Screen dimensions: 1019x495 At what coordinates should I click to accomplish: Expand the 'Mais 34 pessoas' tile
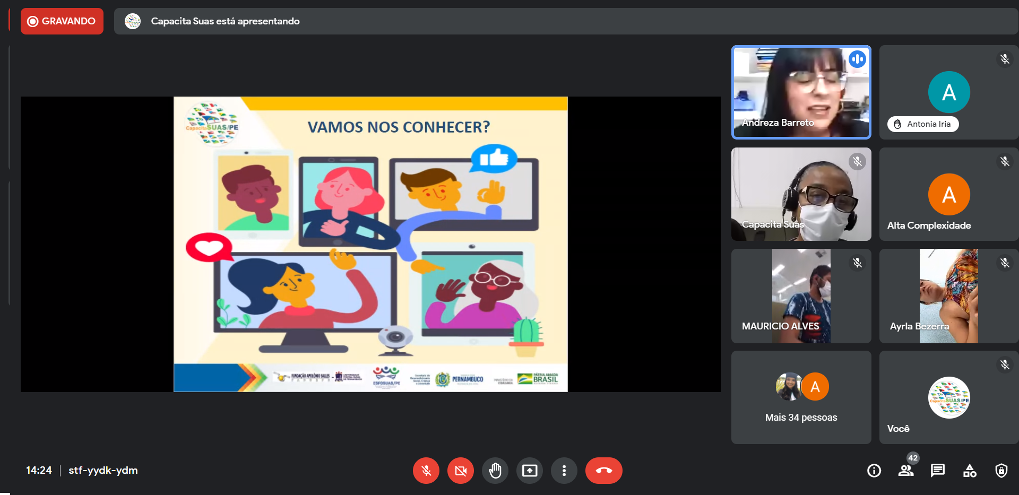point(801,397)
